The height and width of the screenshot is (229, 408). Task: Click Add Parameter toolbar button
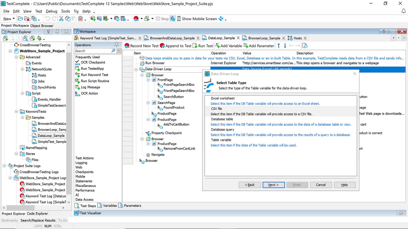[x=259, y=46]
